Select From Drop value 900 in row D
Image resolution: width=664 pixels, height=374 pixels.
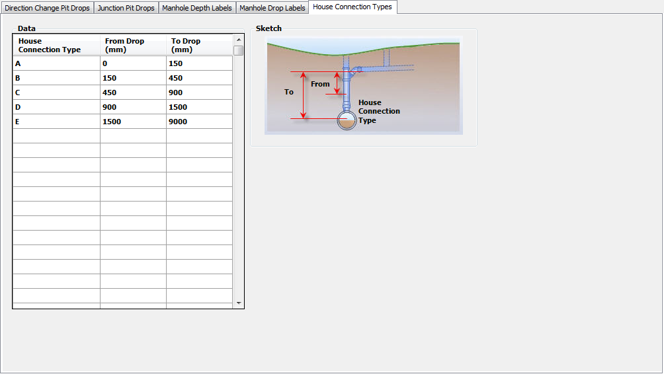click(132, 107)
